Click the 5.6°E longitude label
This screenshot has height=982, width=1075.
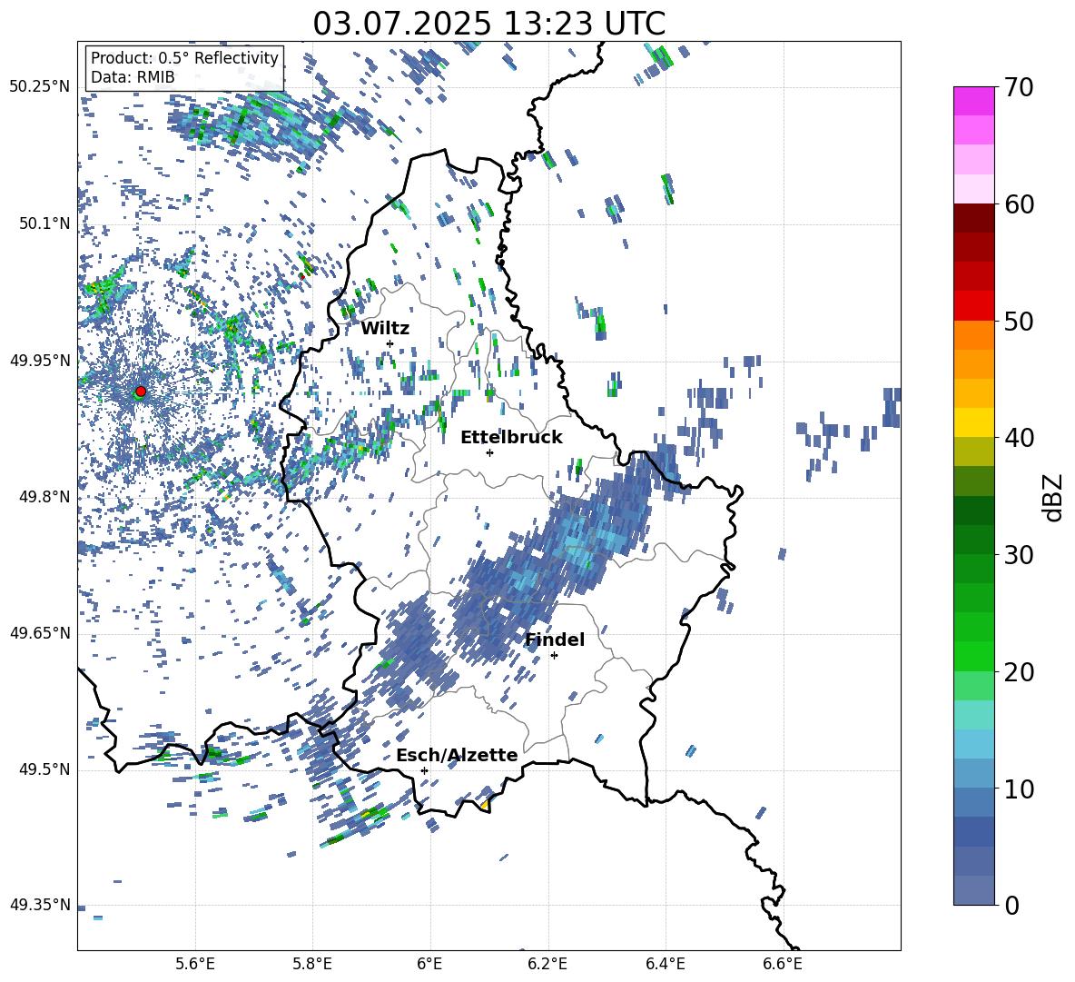click(x=195, y=964)
